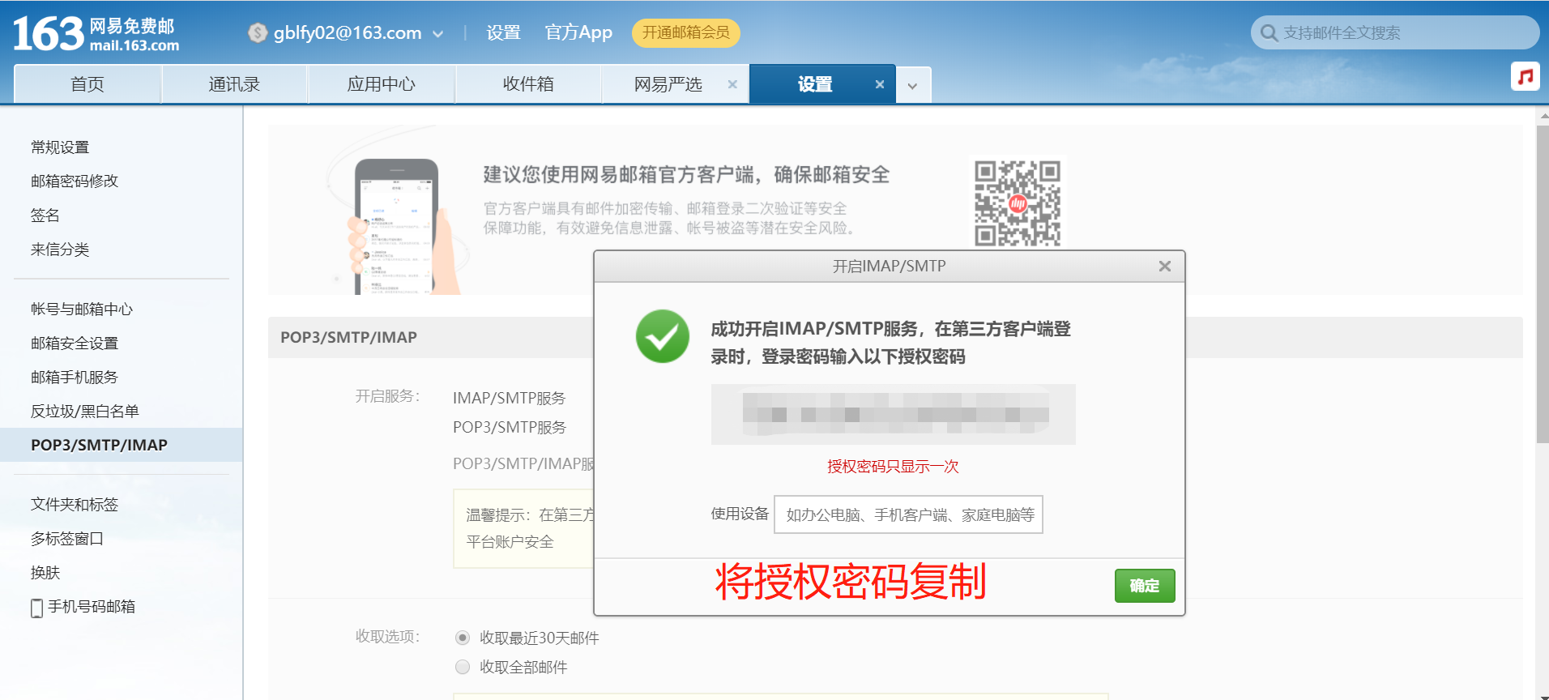Image resolution: width=1549 pixels, height=700 pixels.
Task: Open 签名 settings
Action: pyautogui.click(x=45, y=216)
